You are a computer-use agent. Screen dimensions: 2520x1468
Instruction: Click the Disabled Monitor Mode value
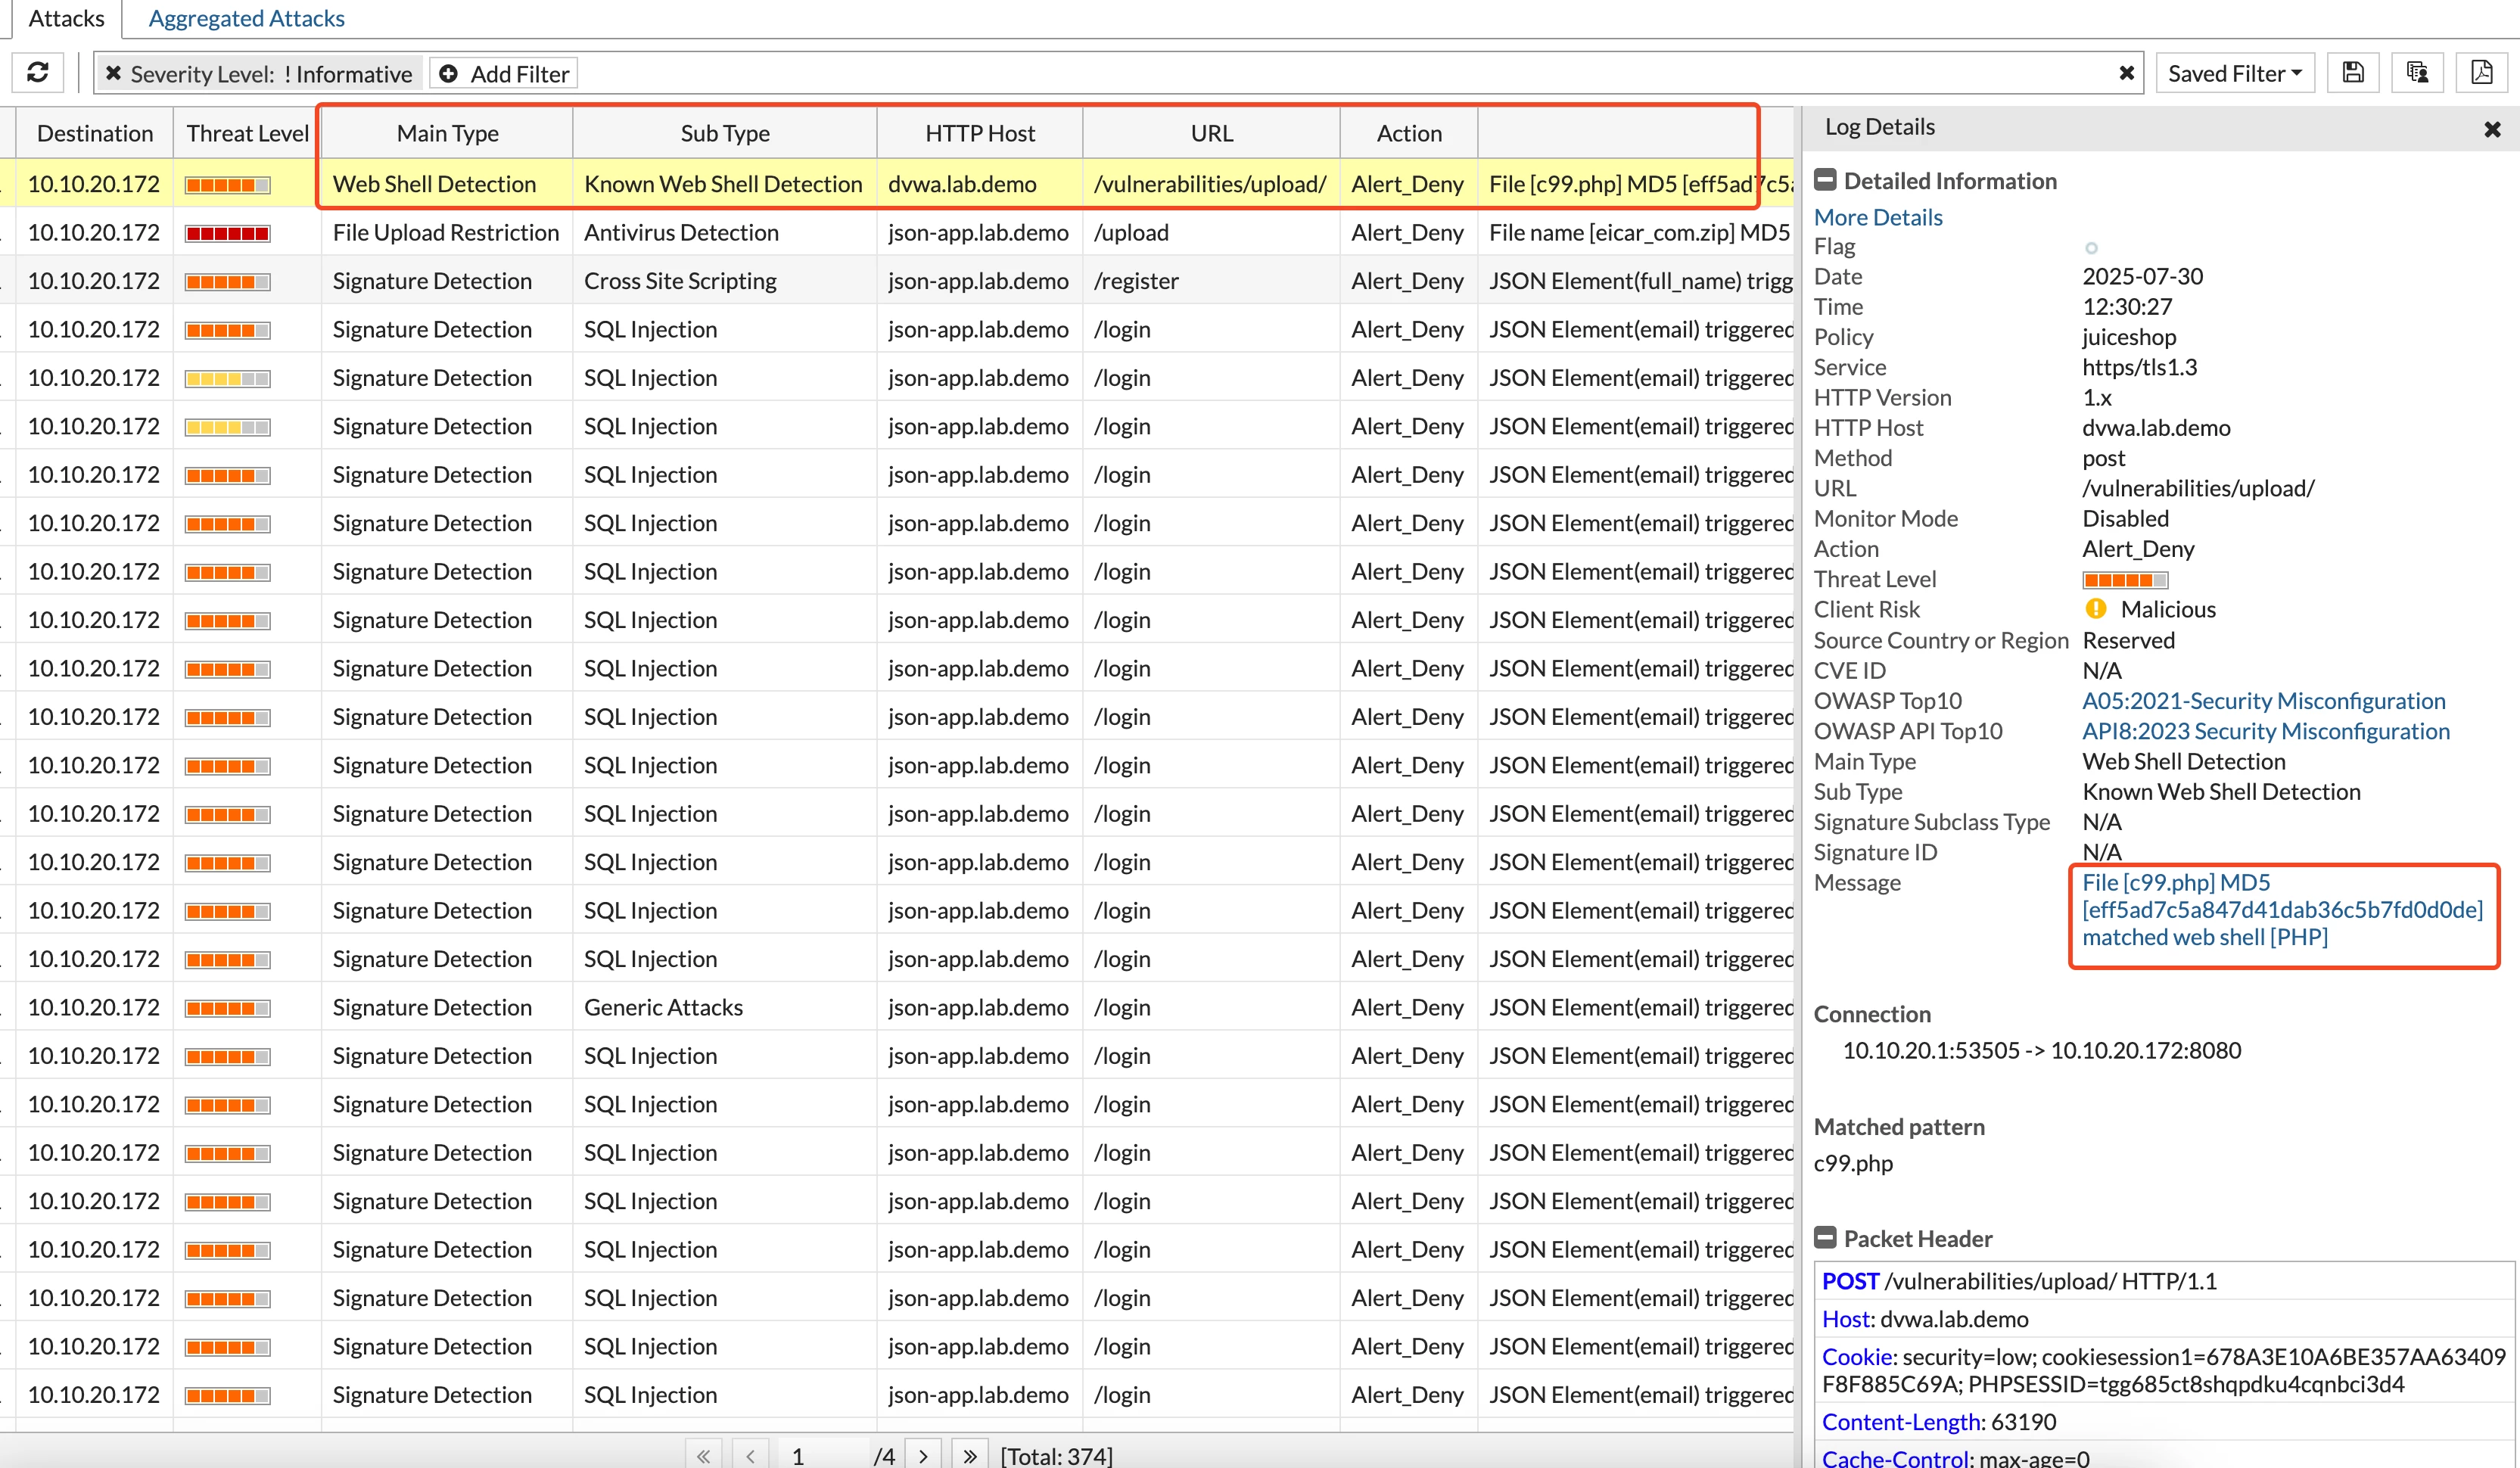coord(2125,518)
